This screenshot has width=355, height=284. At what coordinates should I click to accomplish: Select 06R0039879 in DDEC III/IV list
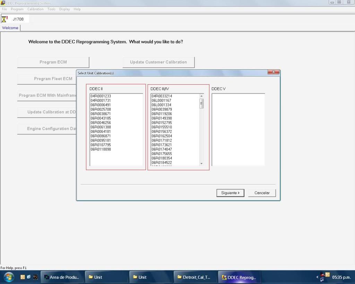(x=162, y=109)
